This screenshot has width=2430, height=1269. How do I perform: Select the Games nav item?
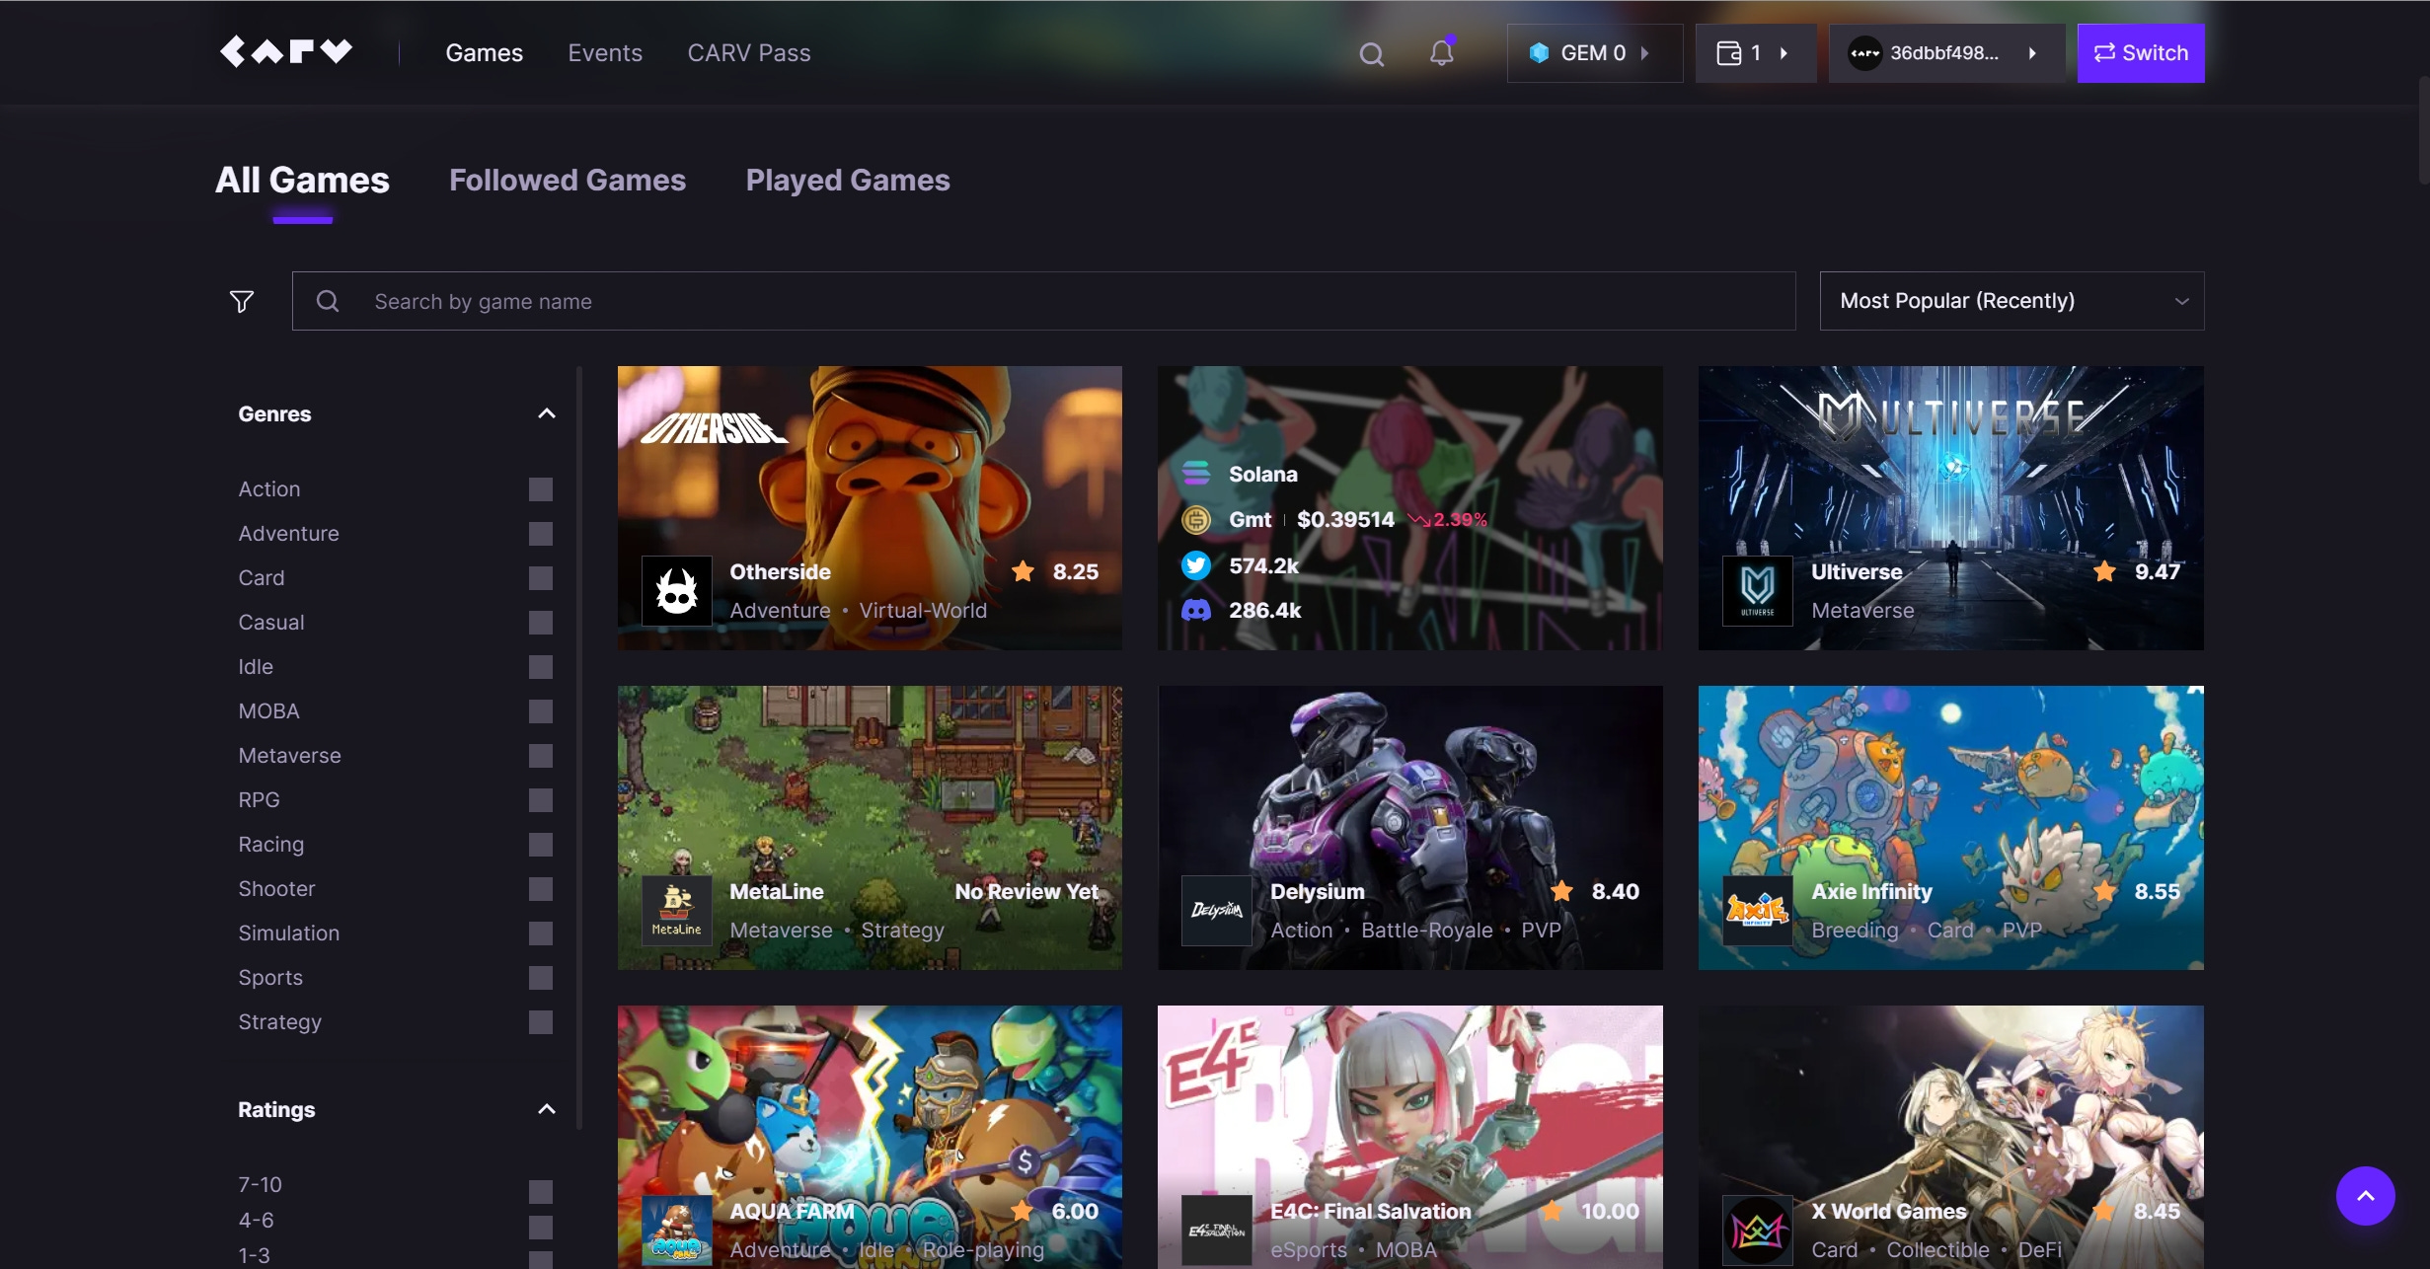tap(484, 53)
